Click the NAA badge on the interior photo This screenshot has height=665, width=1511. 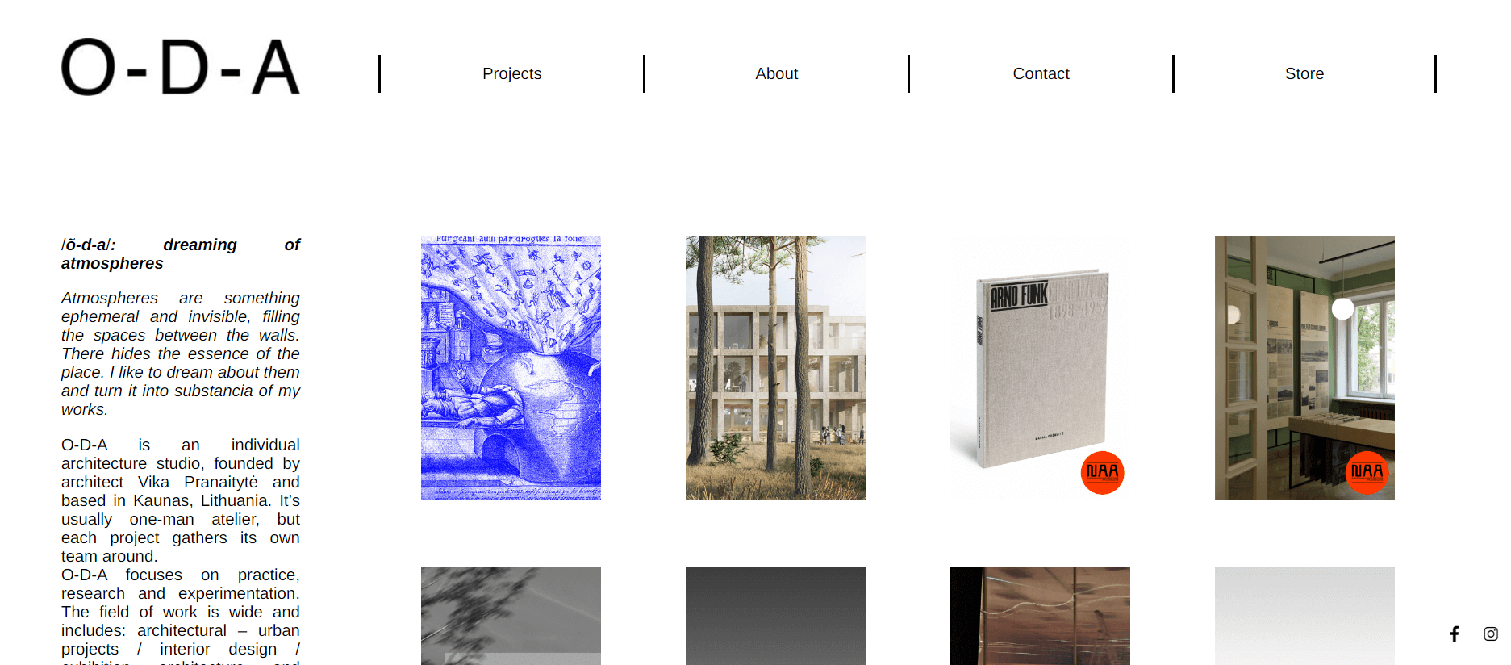pyautogui.click(x=1367, y=472)
